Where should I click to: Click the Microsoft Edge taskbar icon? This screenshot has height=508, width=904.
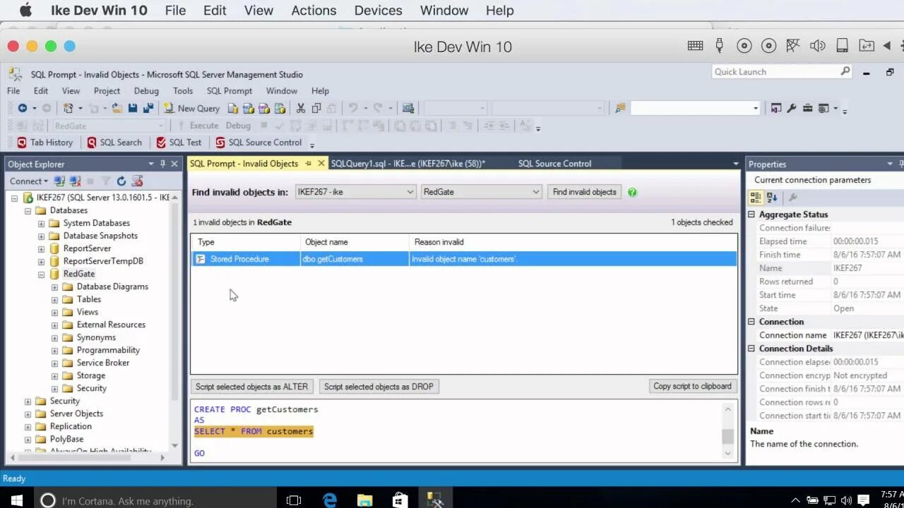tap(330, 500)
